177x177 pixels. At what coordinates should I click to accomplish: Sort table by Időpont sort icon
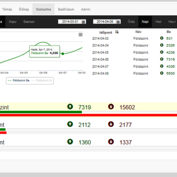(117, 32)
